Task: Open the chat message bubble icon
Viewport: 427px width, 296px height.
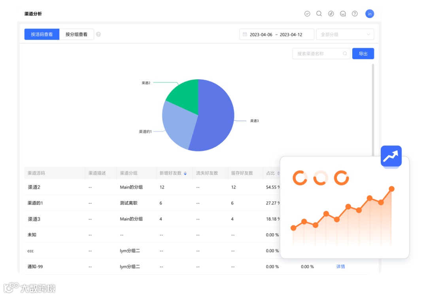Action: pos(343,13)
